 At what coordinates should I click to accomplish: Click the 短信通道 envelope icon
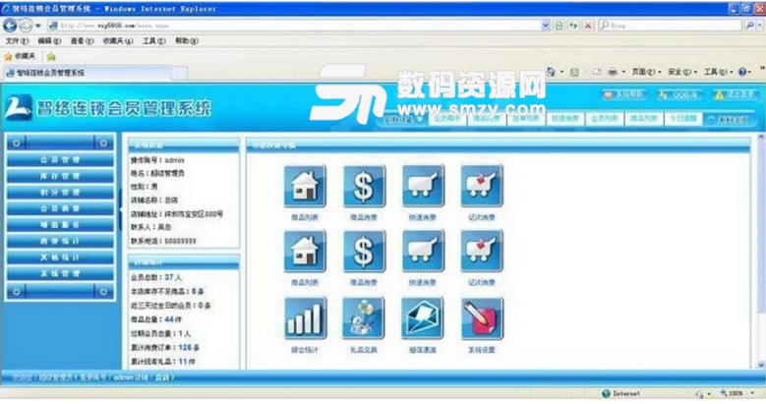click(423, 318)
